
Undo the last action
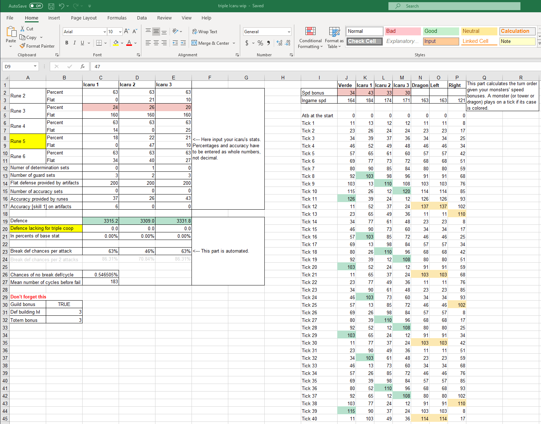(61, 6)
